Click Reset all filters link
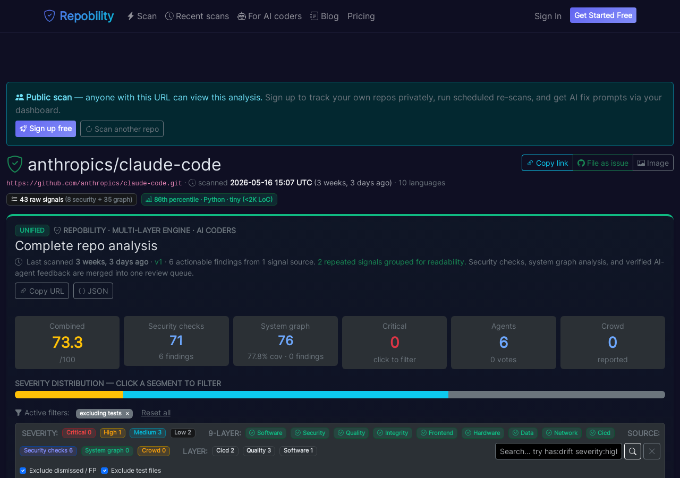This screenshot has height=478, width=680. [156, 413]
